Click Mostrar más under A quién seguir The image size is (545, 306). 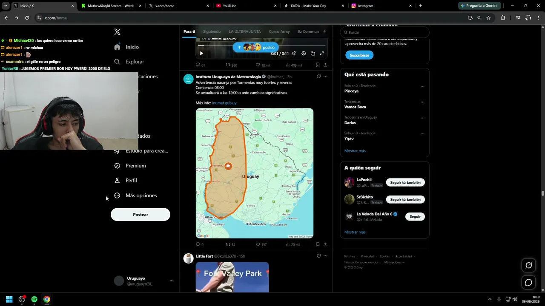coord(355,232)
